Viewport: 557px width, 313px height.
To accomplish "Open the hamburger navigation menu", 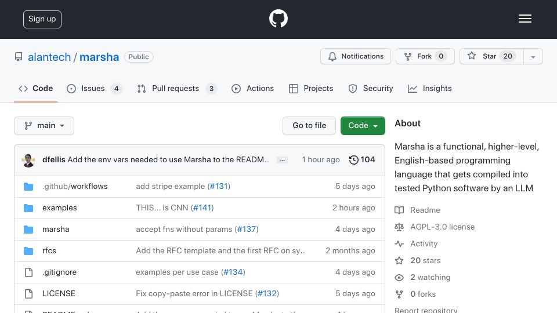I will tap(525, 19).
